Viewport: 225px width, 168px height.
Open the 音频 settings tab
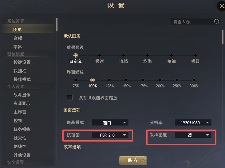18,38
